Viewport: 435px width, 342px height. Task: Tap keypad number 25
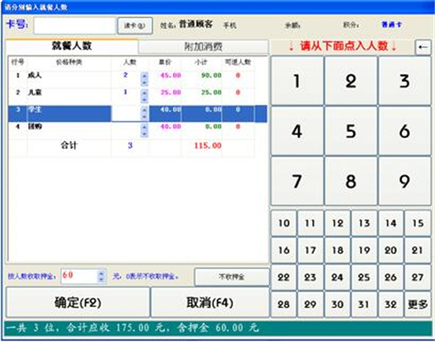click(365, 278)
